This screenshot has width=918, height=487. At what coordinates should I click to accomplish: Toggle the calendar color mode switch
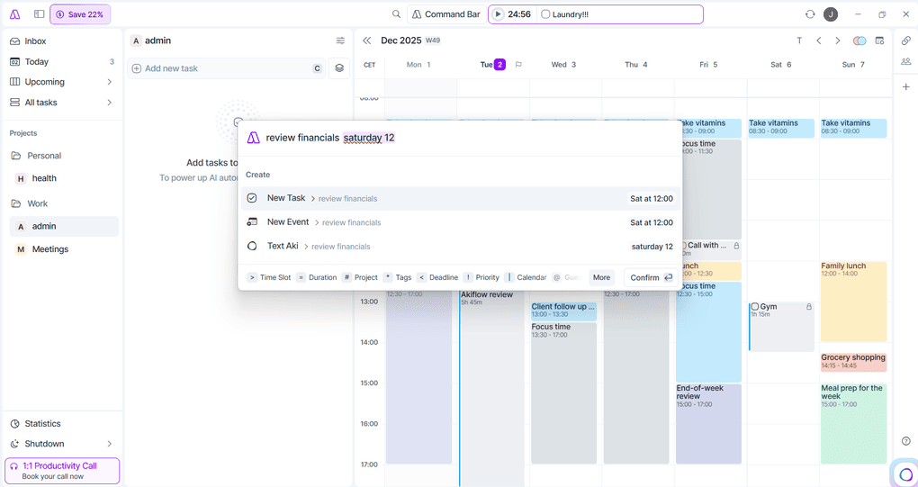859,41
